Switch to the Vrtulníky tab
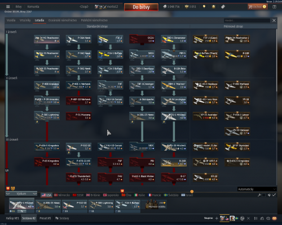Viewport: 282px width, 225px height. point(25,20)
